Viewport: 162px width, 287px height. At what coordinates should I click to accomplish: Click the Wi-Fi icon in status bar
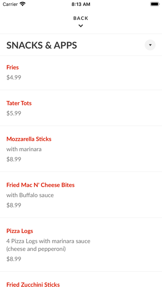click(x=23, y=4)
